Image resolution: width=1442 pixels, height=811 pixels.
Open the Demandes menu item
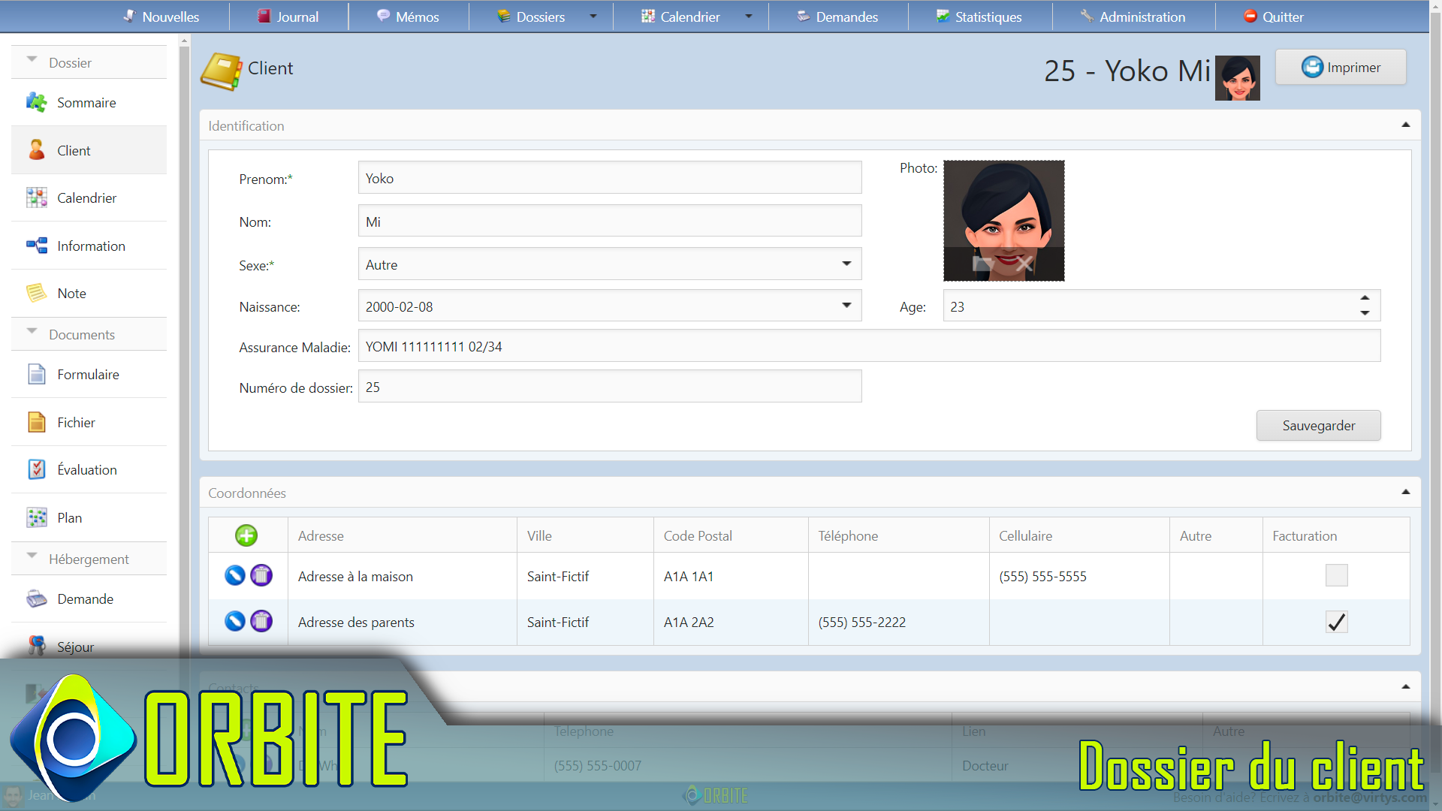[x=837, y=17]
